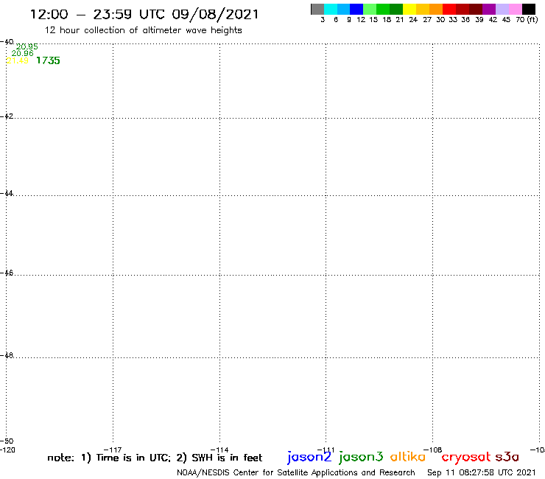This screenshot has width=545, height=479.
Task: Click the -44 latitude axis label
Action: tap(7, 193)
